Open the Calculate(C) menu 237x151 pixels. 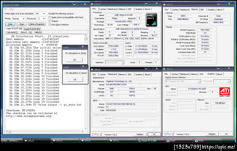pos(12,32)
